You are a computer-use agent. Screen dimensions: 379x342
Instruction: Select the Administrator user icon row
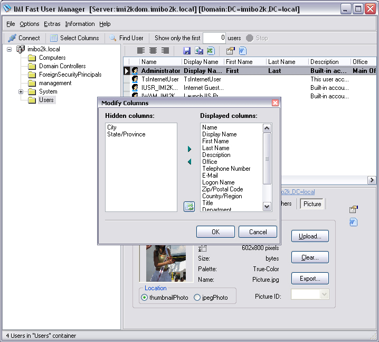tap(135, 71)
